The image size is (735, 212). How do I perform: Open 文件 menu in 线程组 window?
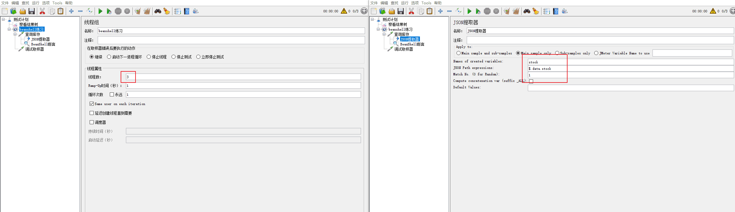coord(5,3)
